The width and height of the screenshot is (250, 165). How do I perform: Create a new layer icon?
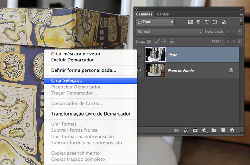click(x=223, y=130)
